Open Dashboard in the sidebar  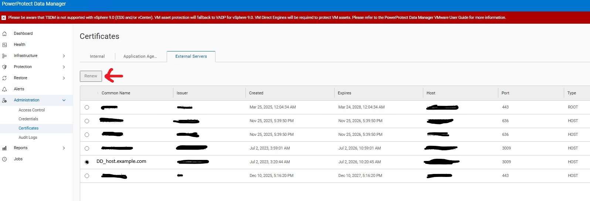23,33
